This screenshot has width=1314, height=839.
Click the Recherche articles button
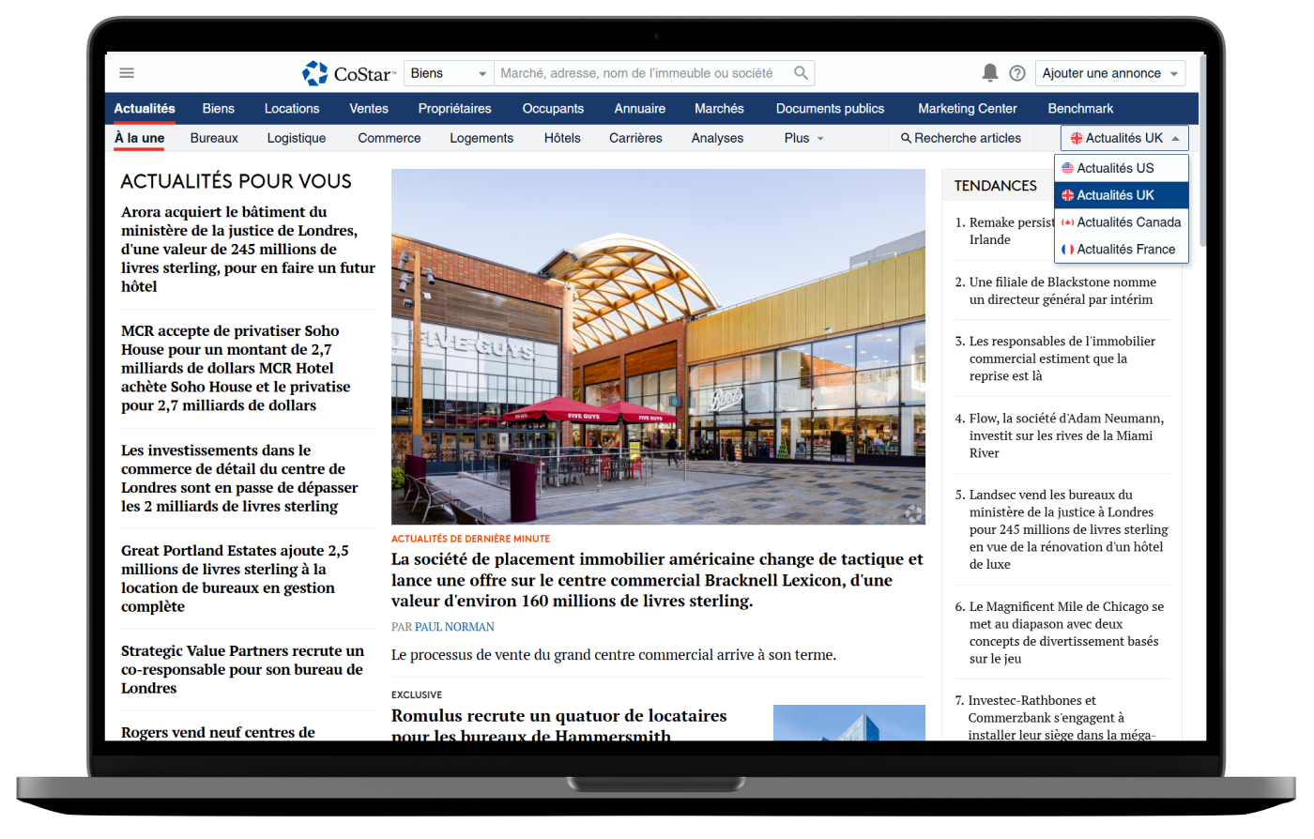point(960,138)
